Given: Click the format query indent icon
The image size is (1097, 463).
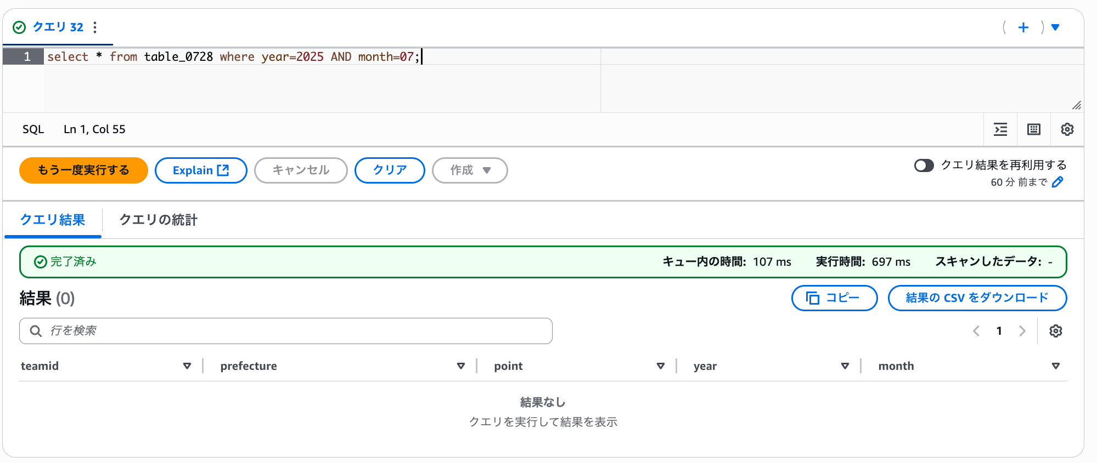Looking at the screenshot, I should [x=1001, y=129].
